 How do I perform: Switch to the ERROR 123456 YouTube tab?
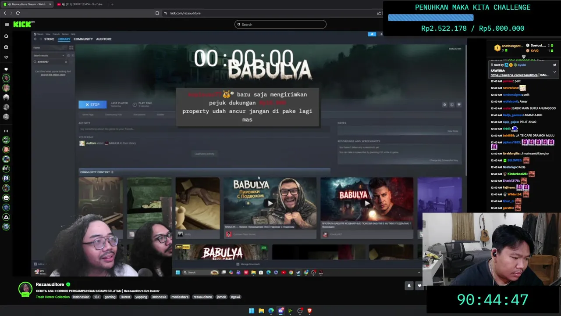pos(82,4)
